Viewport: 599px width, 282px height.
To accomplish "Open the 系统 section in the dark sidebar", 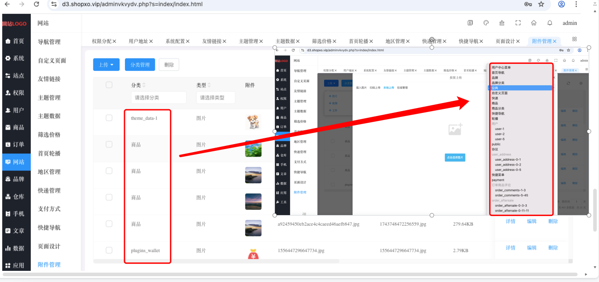I will [x=15, y=58].
